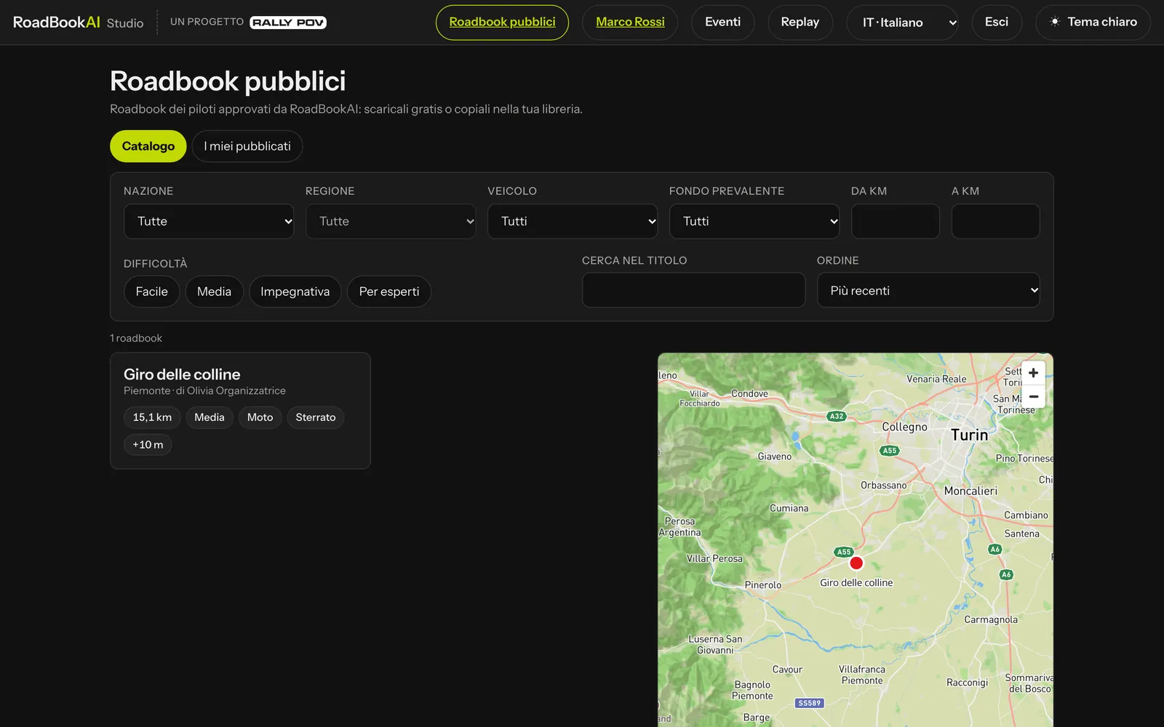
Task: Zoom out on the map
Action: (x=1033, y=397)
